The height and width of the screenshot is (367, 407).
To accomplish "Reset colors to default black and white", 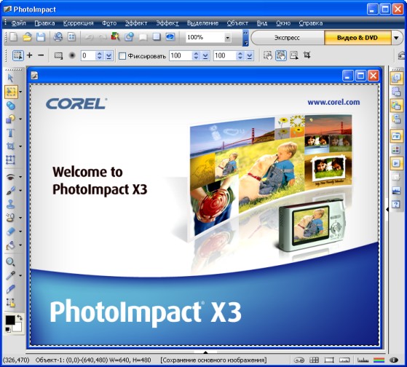I will (8, 330).
